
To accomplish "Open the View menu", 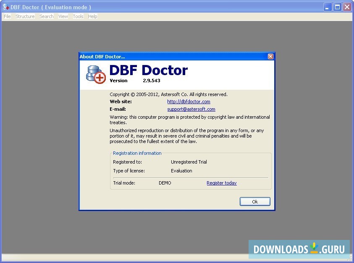I will pyautogui.click(x=63, y=16).
